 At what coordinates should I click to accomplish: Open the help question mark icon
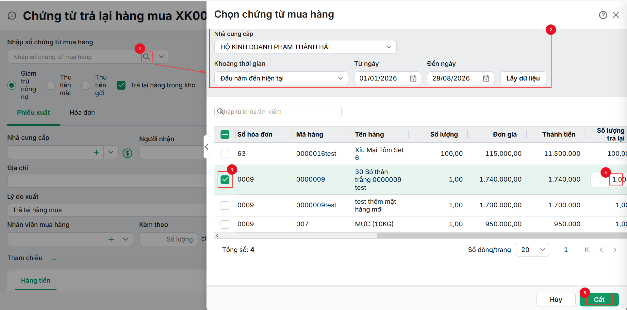coord(603,15)
